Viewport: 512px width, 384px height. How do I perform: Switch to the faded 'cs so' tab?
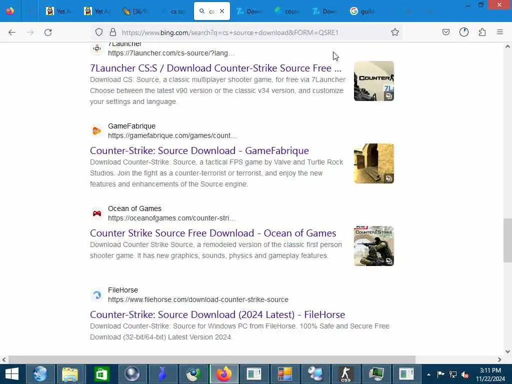coord(172,11)
